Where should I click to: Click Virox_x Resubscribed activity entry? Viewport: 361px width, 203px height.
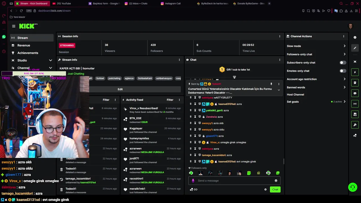point(152,110)
